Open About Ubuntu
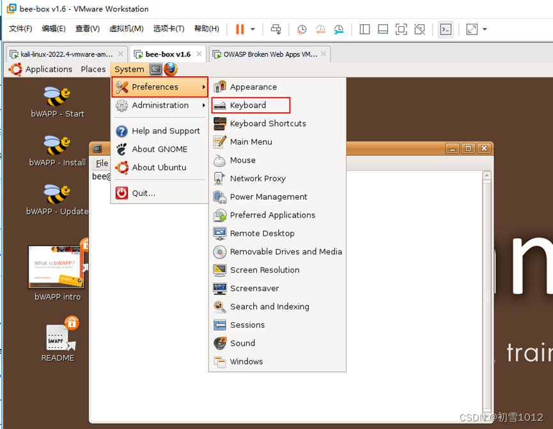The width and height of the screenshot is (553, 429). [160, 167]
